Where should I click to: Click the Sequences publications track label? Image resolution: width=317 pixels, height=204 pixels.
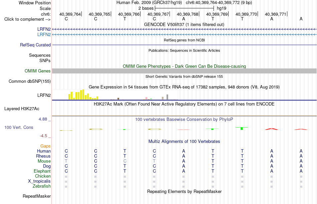point(40,55)
